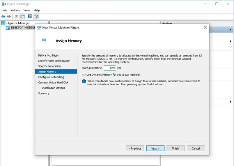
Task: Click the blue information icon in wizard
Action: 84,81
